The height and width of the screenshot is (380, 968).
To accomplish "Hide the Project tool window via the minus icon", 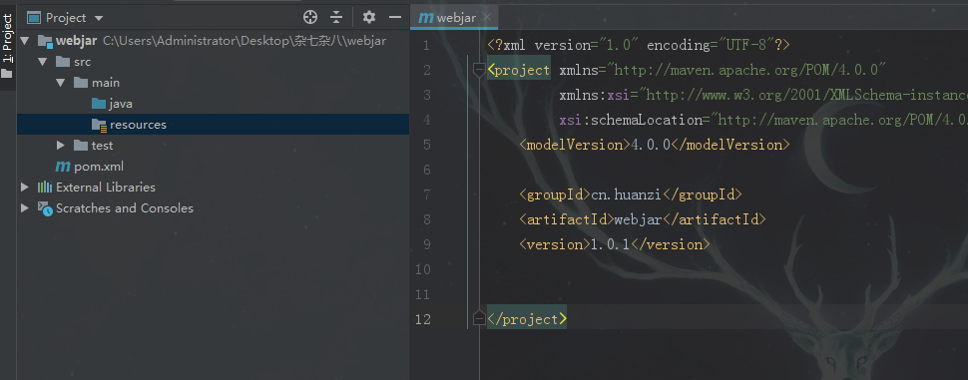I will click(394, 17).
